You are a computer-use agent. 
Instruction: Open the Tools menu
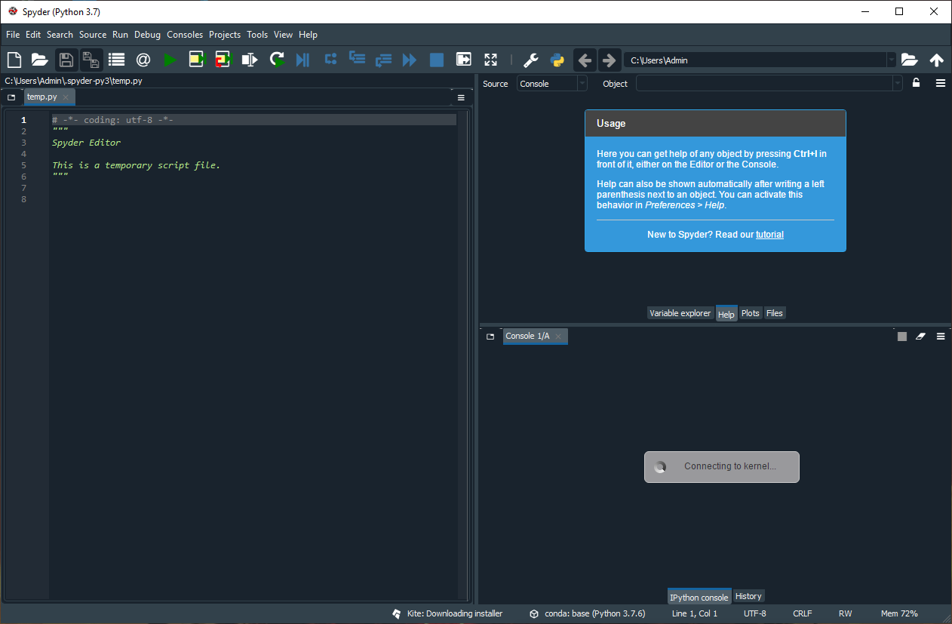click(x=257, y=34)
